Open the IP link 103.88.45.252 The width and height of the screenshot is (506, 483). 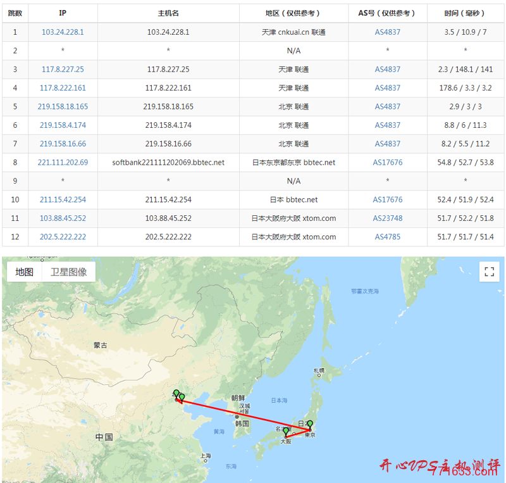point(63,218)
